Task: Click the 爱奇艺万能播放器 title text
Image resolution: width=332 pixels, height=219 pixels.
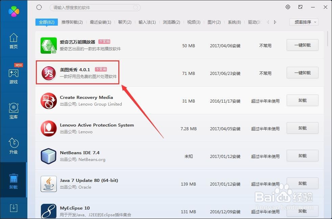Action: pyautogui.click(x=77, y=42)
